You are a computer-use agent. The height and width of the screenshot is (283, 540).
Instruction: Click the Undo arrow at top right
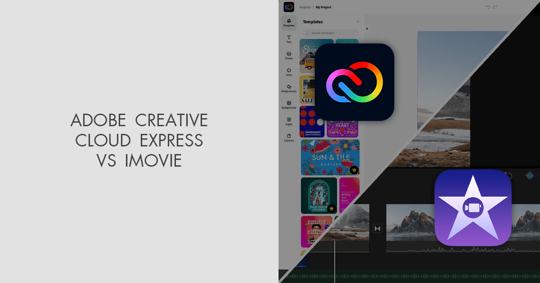pos(488,6)
